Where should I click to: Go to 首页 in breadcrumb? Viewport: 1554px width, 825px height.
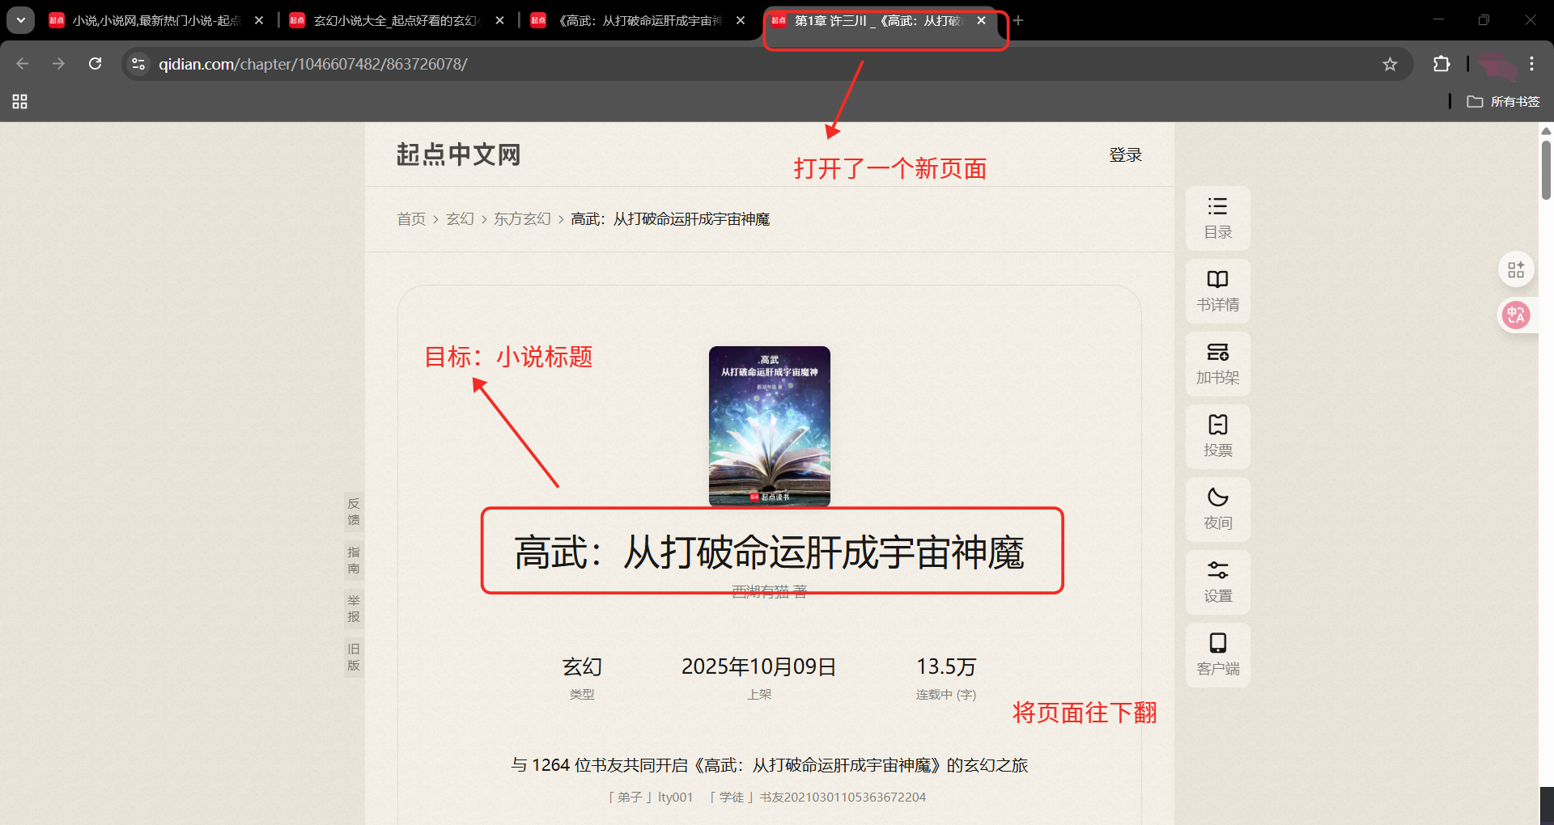[x=411, y=219]
